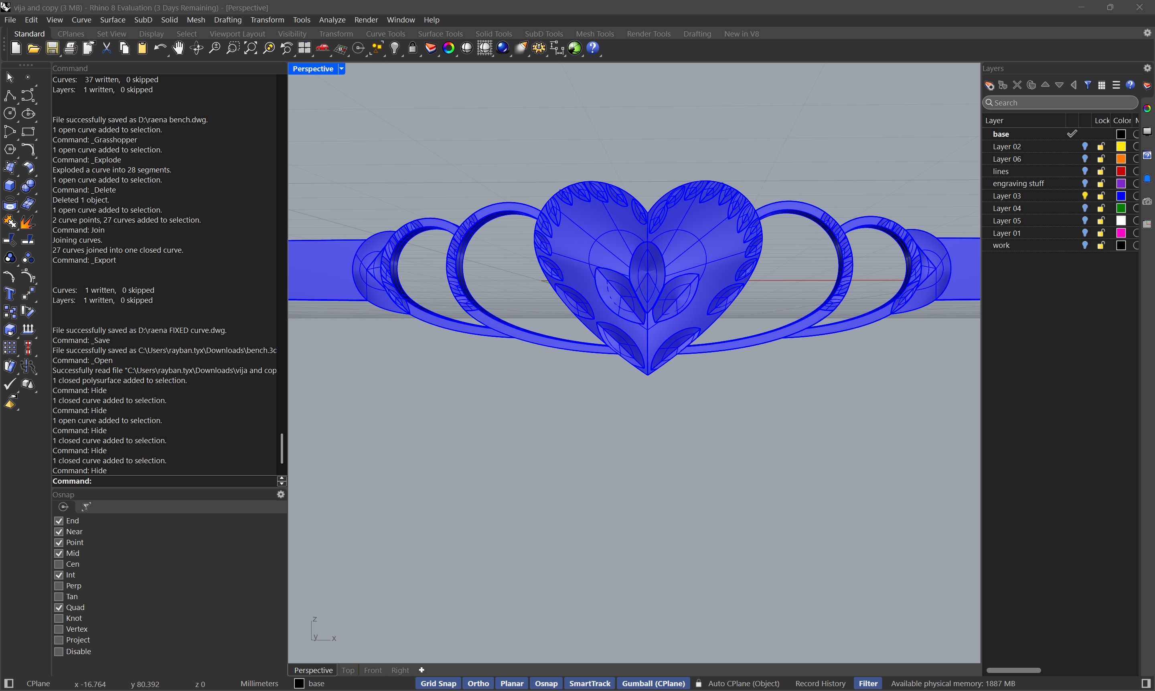
Task: Switch to the Front viewport tab
Action: click(373, 670)
